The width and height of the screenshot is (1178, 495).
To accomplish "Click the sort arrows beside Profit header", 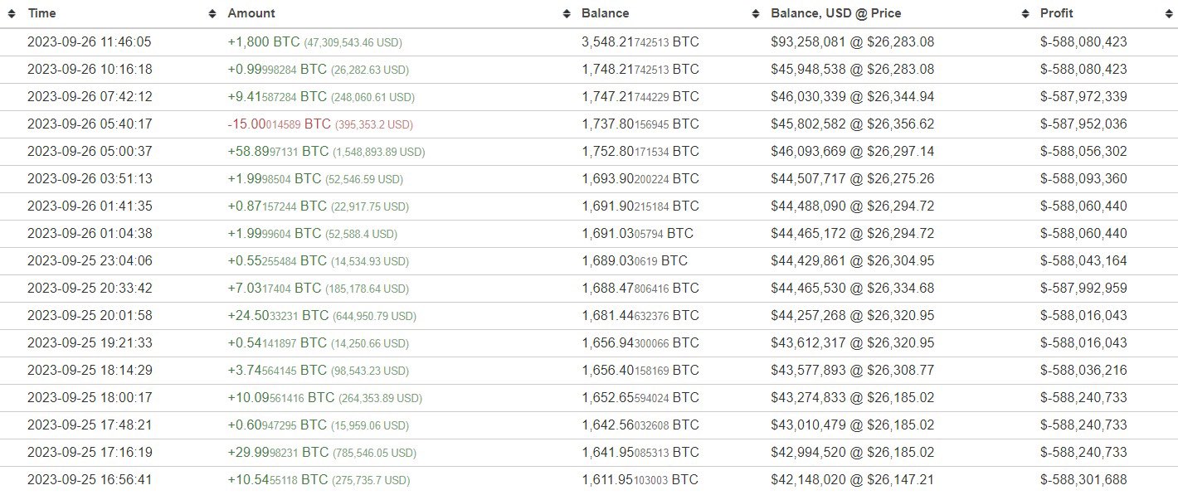I will tap(1026, 14).
